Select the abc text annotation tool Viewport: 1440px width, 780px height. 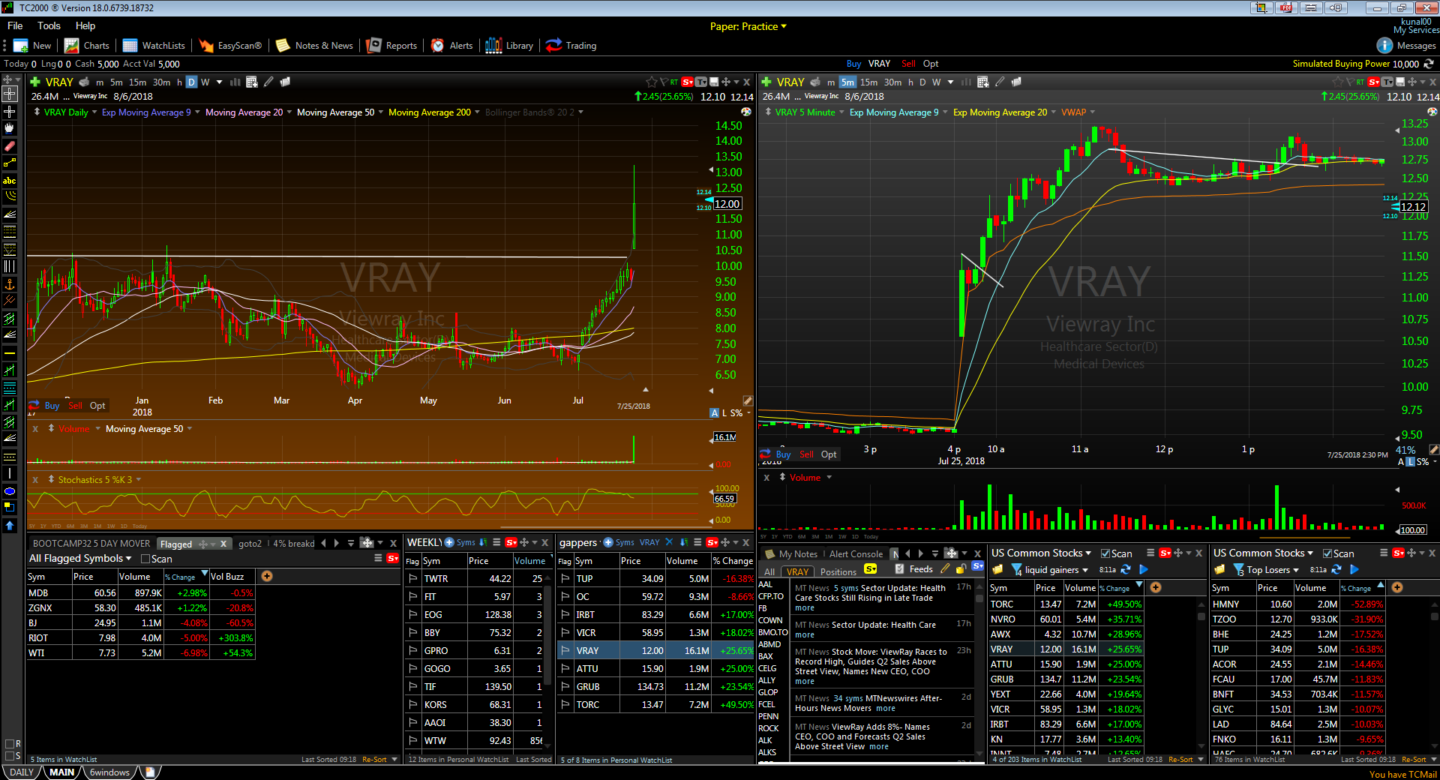10,180
